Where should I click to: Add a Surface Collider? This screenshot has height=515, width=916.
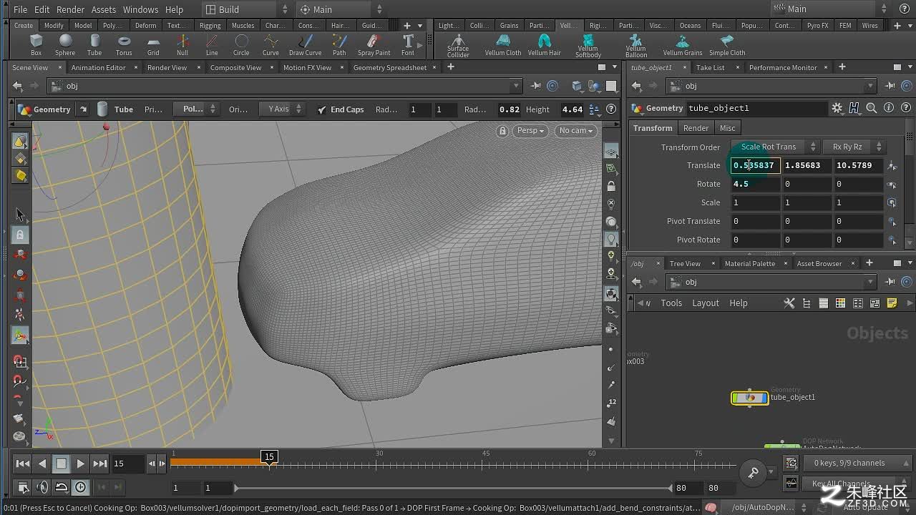458,46
